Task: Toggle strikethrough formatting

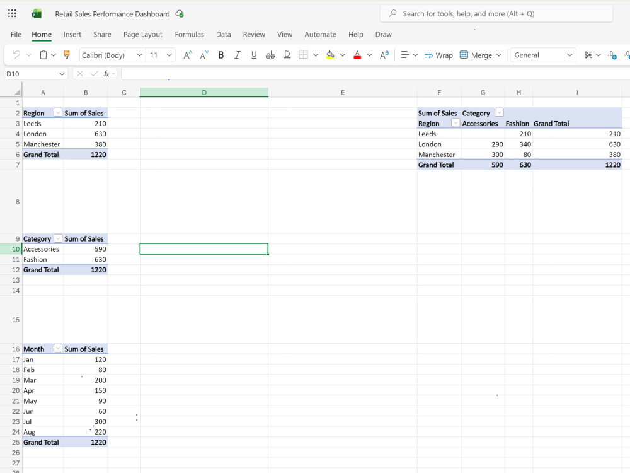Action: coord(270,55)
